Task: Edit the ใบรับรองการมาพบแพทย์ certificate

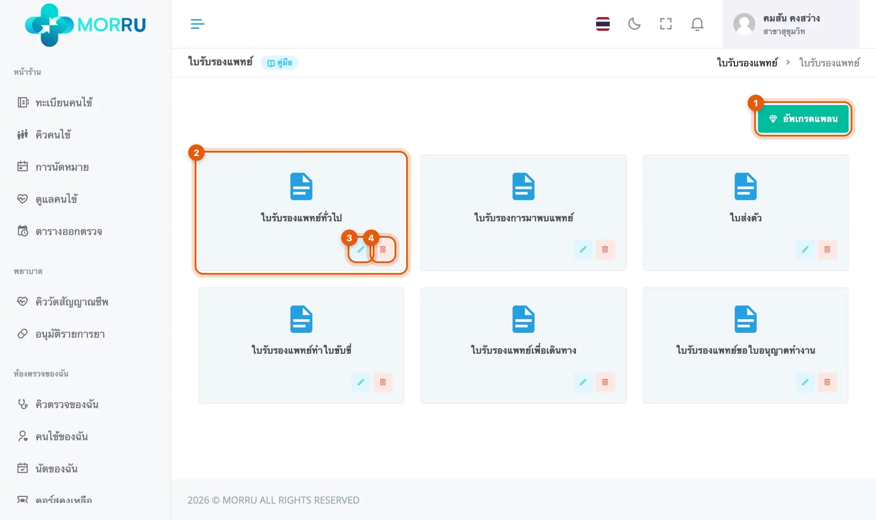Action: 583,249
